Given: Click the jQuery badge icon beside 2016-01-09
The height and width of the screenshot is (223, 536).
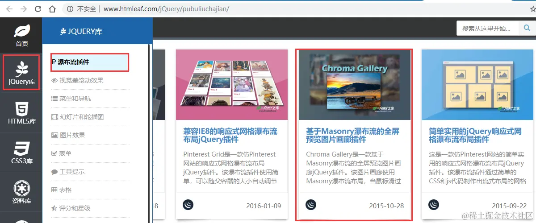Looking at the screenshot, I should tap(188, 205).
